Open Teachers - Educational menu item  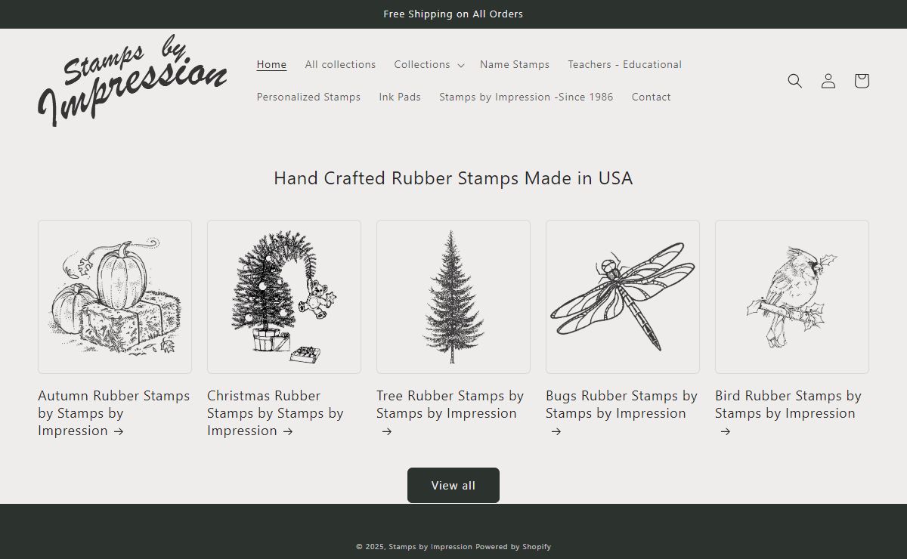click(625, 65)
